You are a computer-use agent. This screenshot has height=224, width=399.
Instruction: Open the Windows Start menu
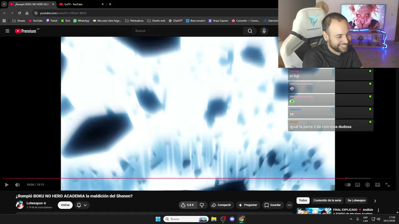coord(158,219)
